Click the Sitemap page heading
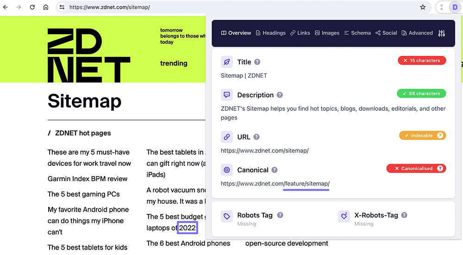 (84, 101)
